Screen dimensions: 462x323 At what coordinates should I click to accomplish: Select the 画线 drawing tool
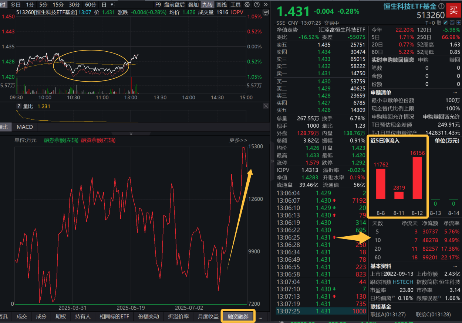(221, 5)
